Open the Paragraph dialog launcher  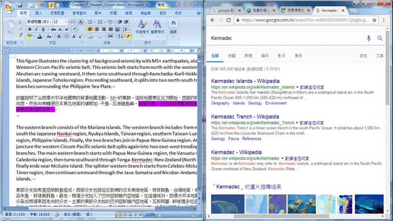coord(131,43)
